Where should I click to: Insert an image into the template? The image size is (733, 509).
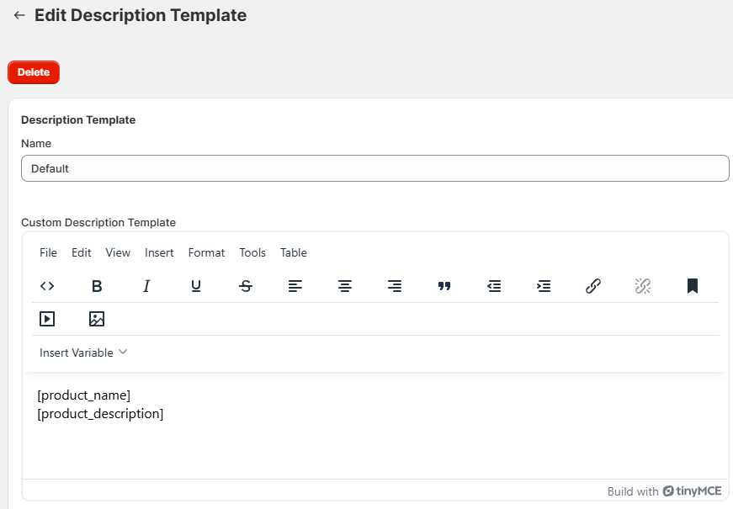pos(97,319)
